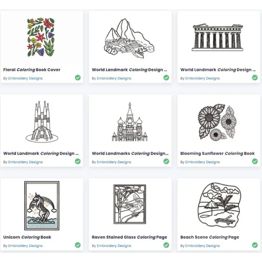Open the Raven Stained Glass Coloring Page title
The height and width of the screenshot is (262, 262).
click(130, 237)
